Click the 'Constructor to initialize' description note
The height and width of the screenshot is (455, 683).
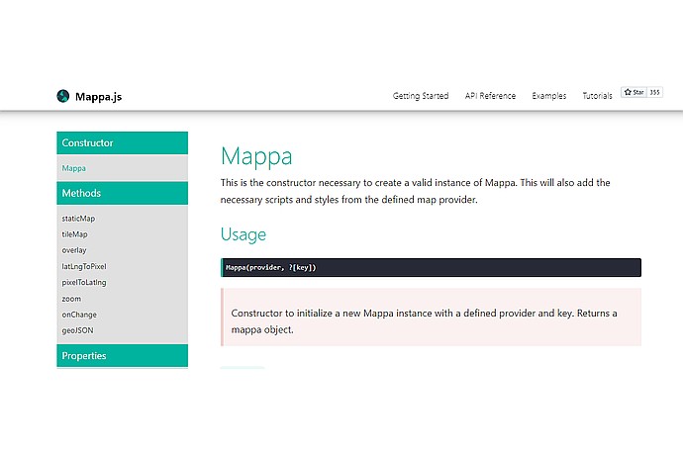point(431,317)
